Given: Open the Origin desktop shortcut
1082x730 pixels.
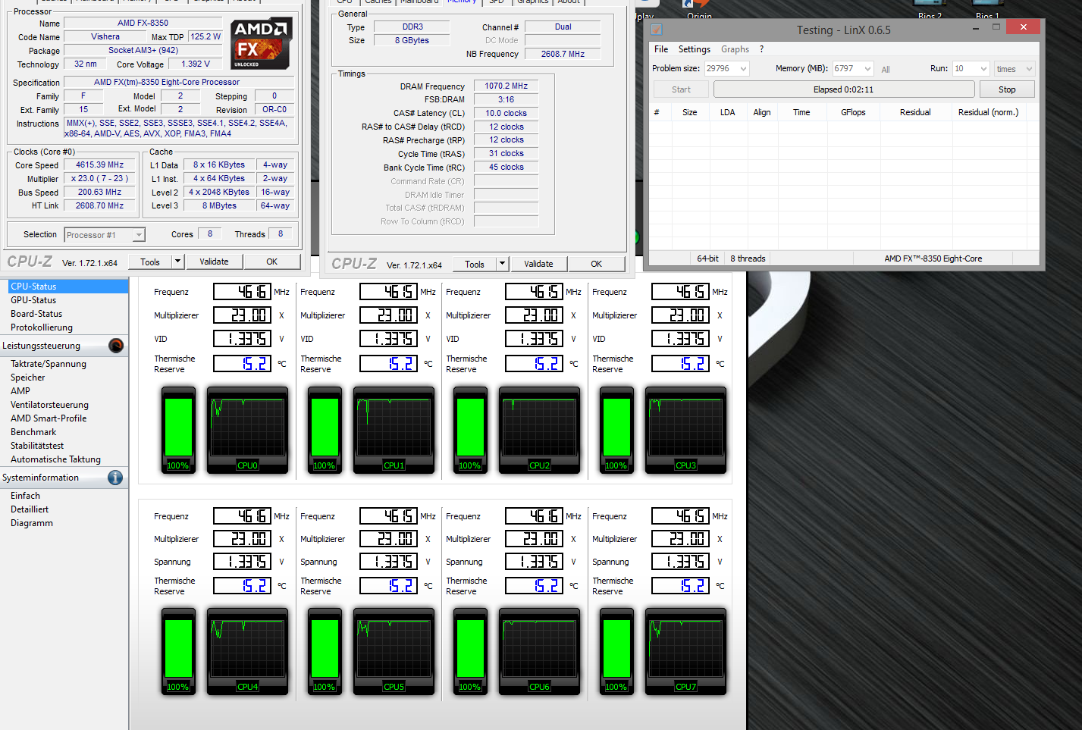Looking at the screenshot, I should point(699,9).
